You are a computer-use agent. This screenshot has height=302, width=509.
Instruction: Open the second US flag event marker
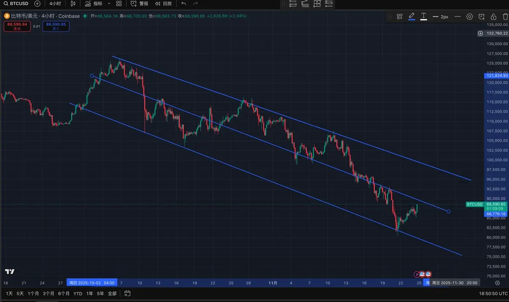tap(428, 274)
